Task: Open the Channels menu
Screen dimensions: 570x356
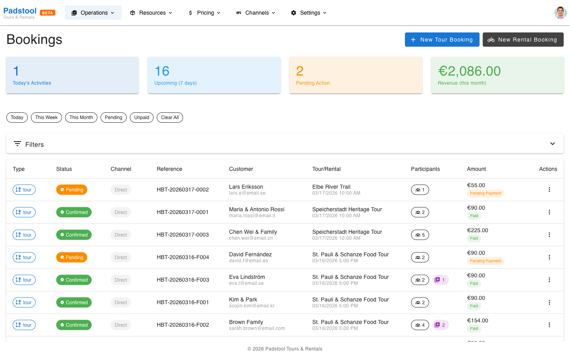Action: point(256,13)
